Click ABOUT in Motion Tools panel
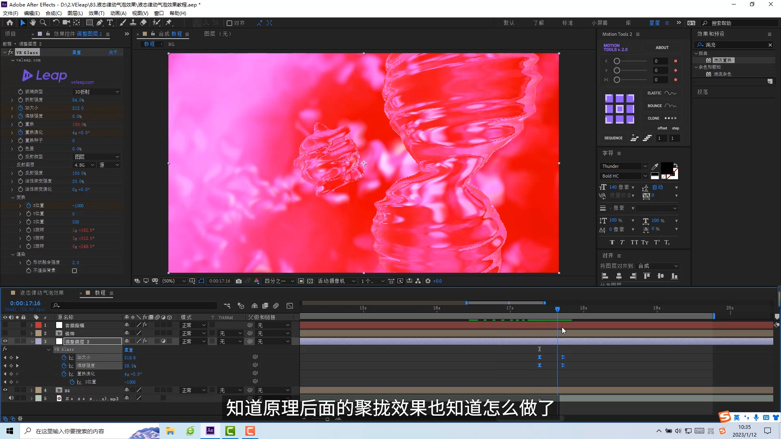 (x=662, y=48)
